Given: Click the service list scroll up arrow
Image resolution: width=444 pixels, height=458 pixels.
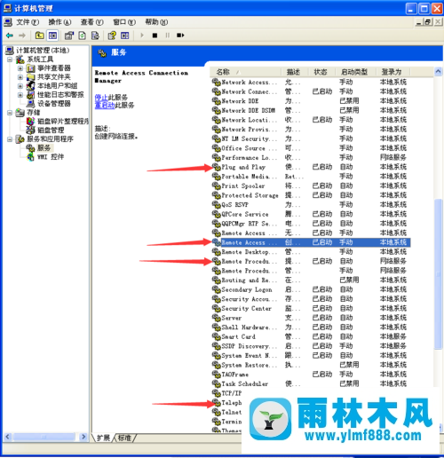Looking at the screenshot, I should (x=438, y=71).
